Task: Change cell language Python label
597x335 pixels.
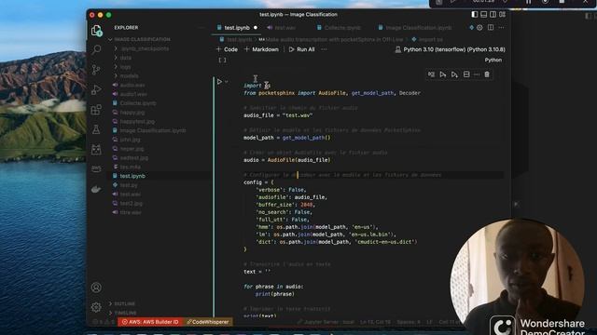Action: pyautogui.click(x=493, y=60)
